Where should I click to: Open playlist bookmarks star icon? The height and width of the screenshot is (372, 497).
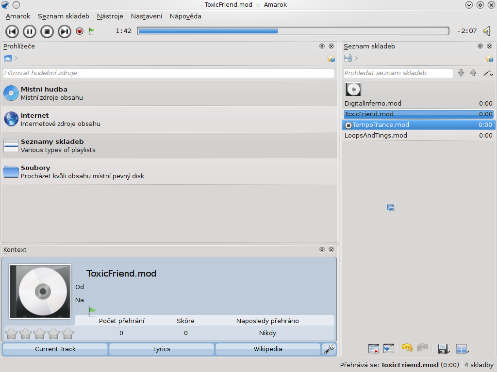point(489,59)
